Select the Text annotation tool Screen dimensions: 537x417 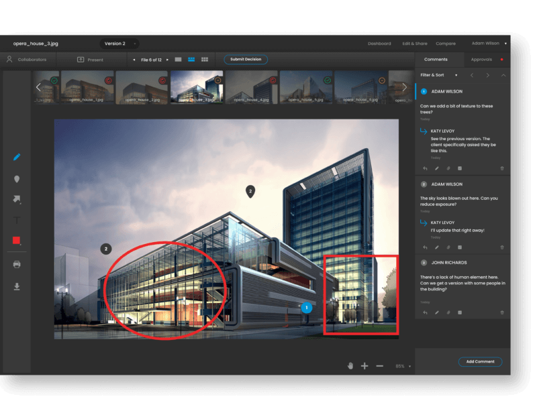click(x=17, y=219)
